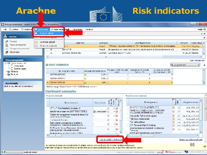Open the Help menu
The image size is (207, 155).
click(x=200, y=29)
